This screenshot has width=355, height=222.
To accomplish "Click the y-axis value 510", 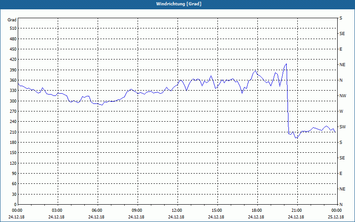I will [13, 28].
